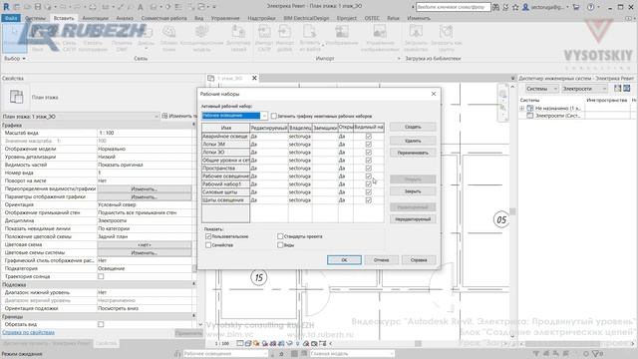This screenshot has width=638, height=359.
Task: Open the Системы dropdown in System Browser
Action: (541, 89)
